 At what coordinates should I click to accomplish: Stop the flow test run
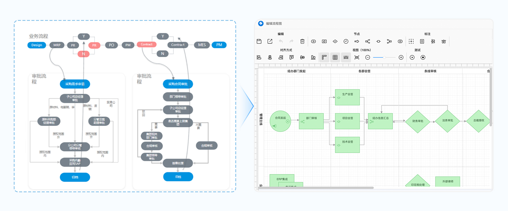[423, 57]
